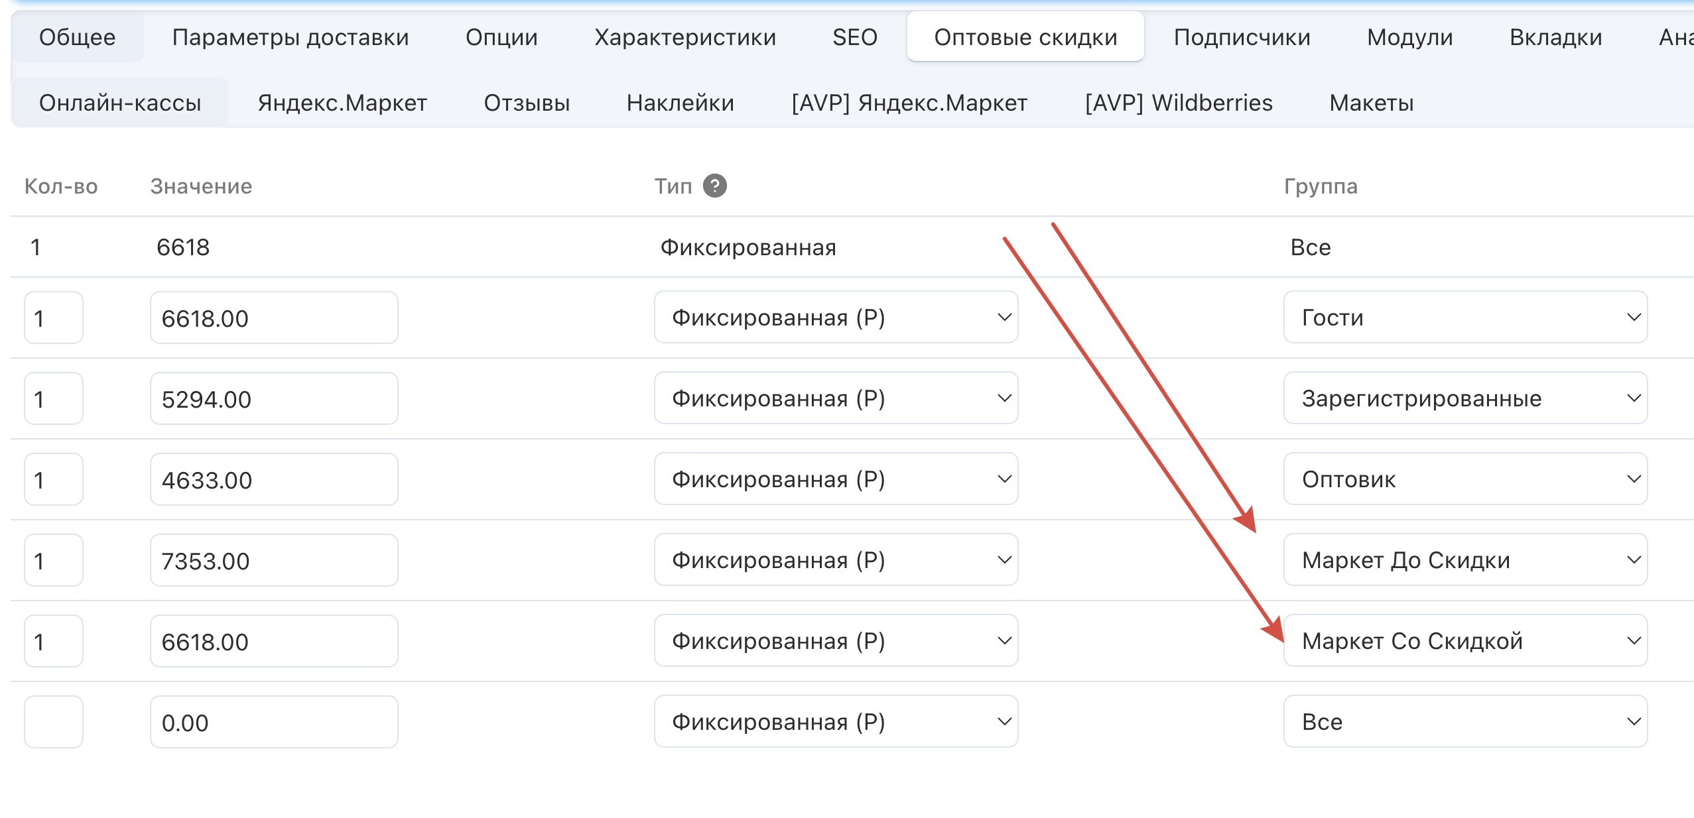
Task: Open the [AVP] Wildberries tab
Action: tap(1178, 103)
